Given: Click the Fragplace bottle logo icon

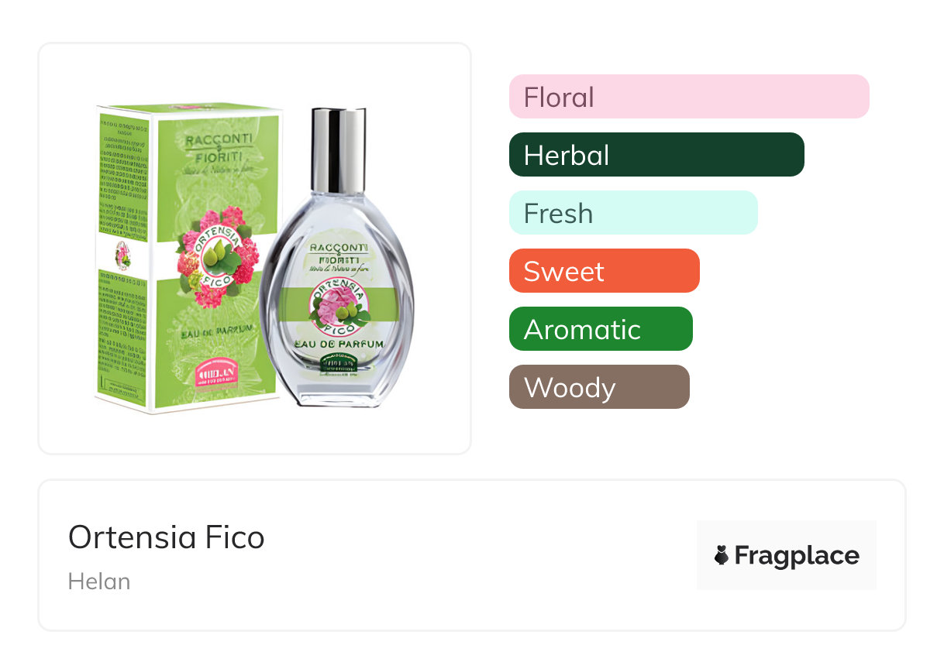Looking at the screenshot, I should pos(722,555).
